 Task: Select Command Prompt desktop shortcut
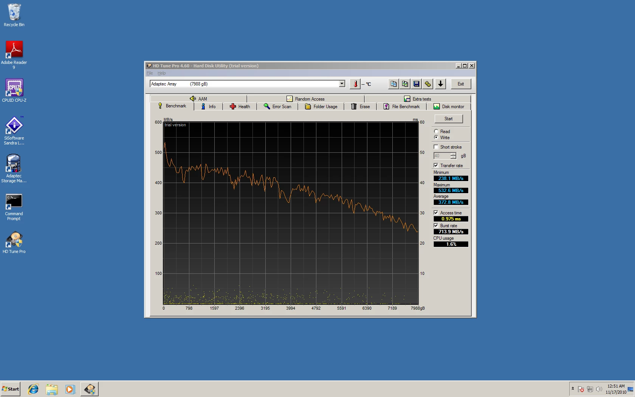point(14,207)
